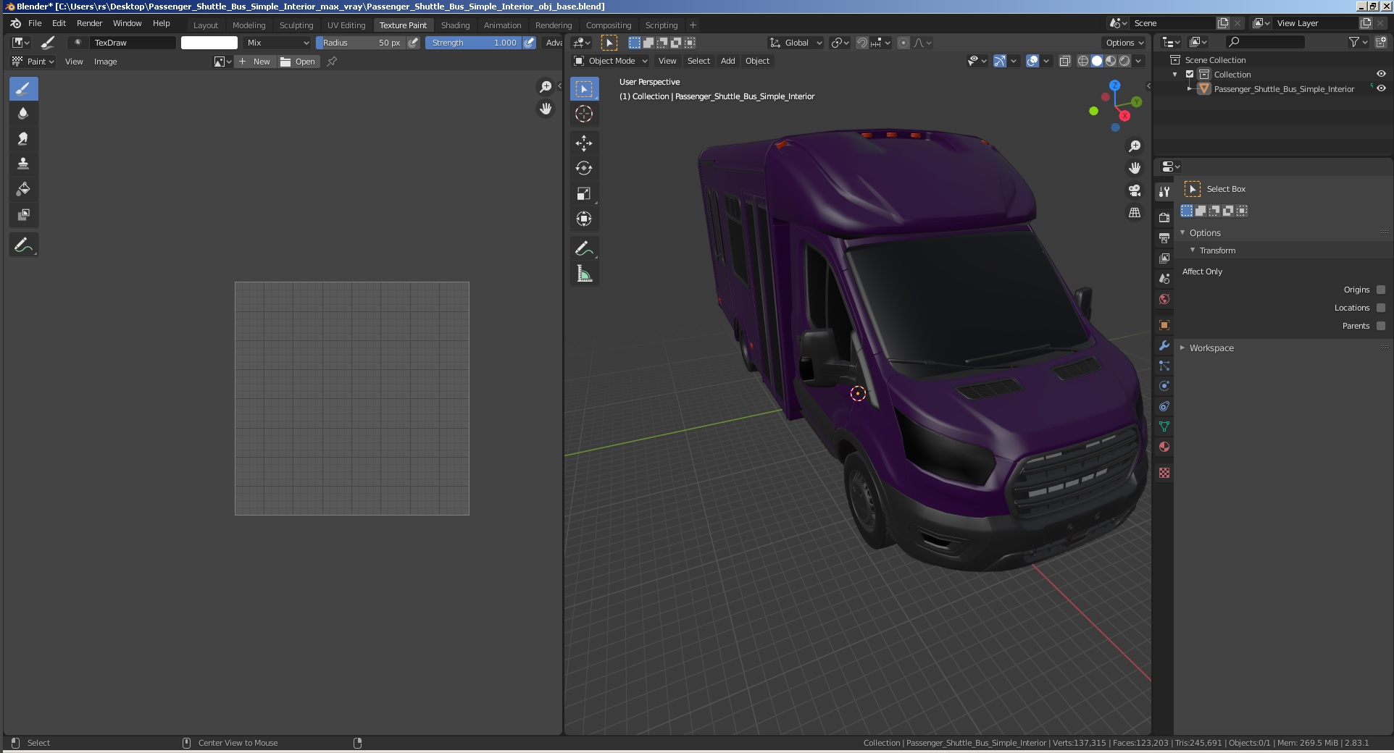Open the Mix blend mode dropdown
Viewport: 1394px width, 753px height.
point(277,43)
